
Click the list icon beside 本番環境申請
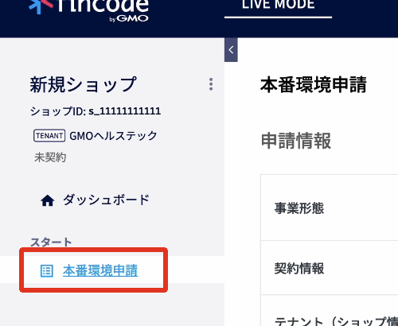tap(47, 270)
